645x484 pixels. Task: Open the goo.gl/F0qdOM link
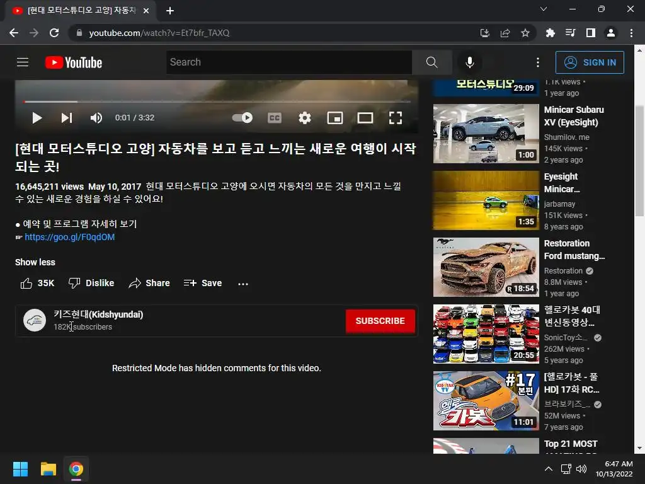(69, 237)
